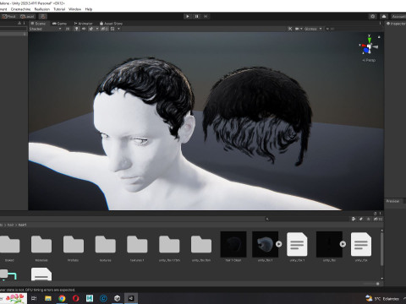Open the Window menu
This screenshot has height=304, width=406.
click(x=74, y=9)
